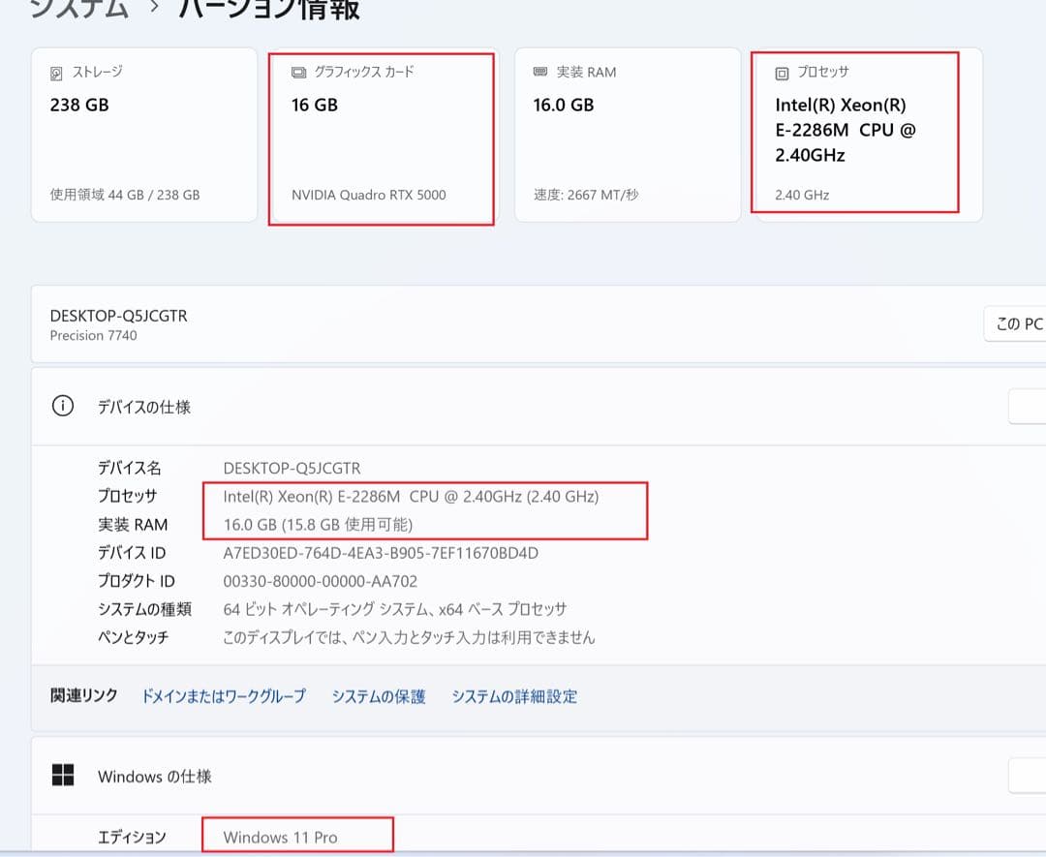
Task: Click the Windows logo next to Windows の仕様
Action: click(x=64, y=776)
